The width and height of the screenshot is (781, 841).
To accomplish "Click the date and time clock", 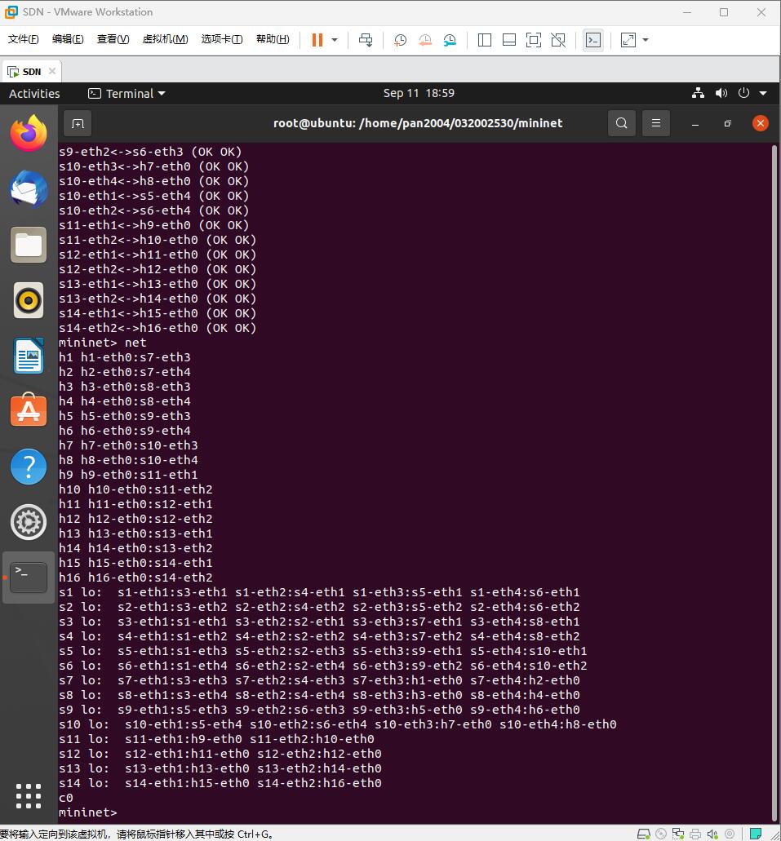I will 419,93.
